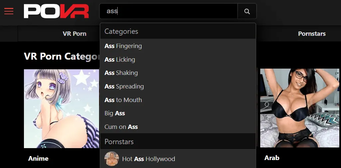Click the Anime category label link

click(39, 158)
